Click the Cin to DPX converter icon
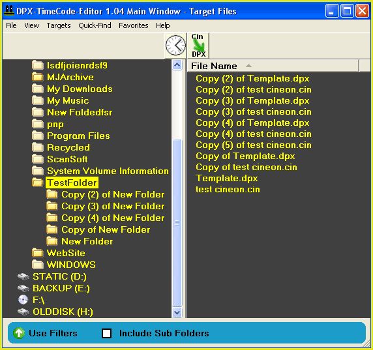Viewport: 373px width, 350px height. click(199, 45)
